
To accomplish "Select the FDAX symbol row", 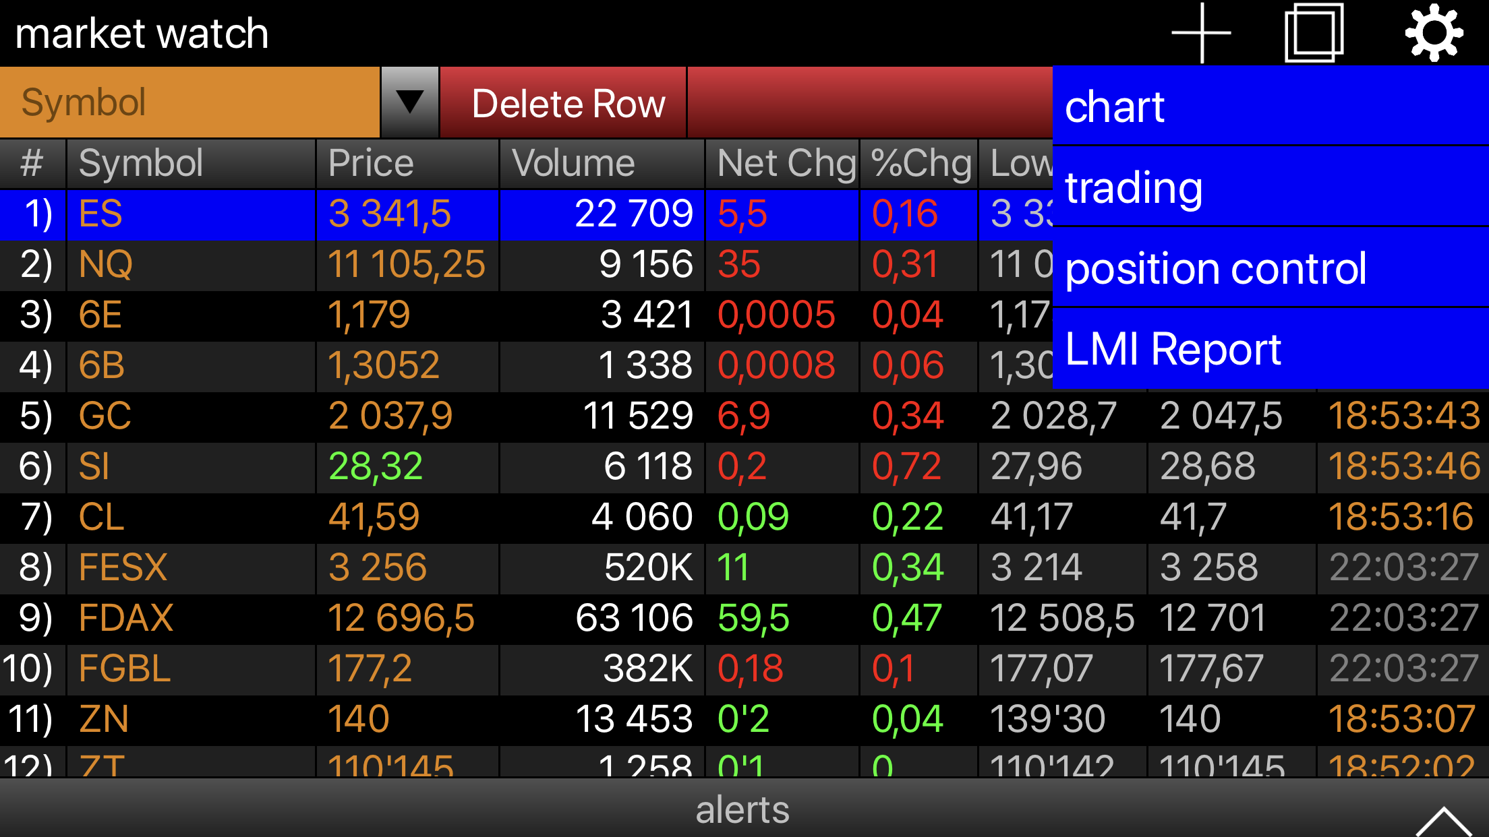I will coord(126,618).
